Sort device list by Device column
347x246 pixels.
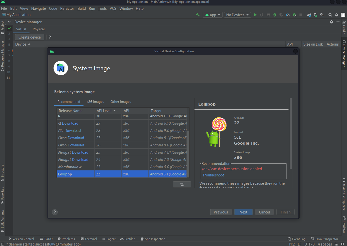pyautogui.click(x=23, y=44)
